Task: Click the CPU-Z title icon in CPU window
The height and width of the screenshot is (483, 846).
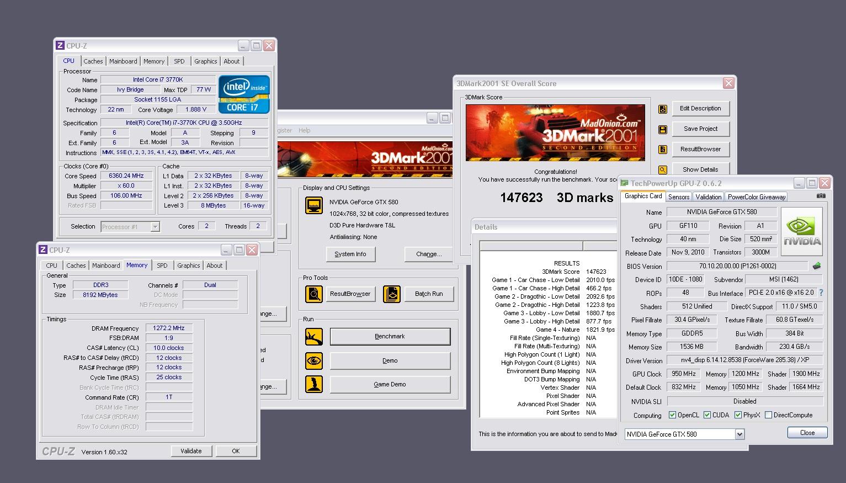Action: pos(60,46)
